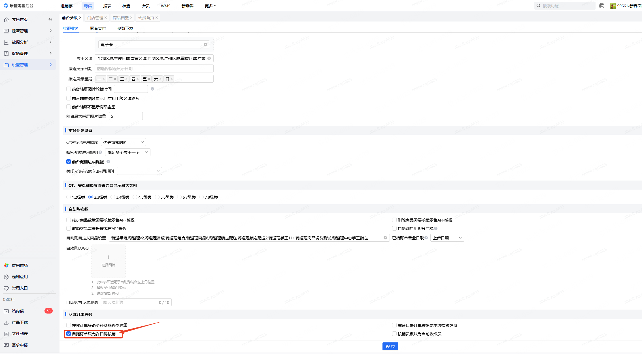
Task: Select the 3,4级类 radio option
Action: click(113, 197)
